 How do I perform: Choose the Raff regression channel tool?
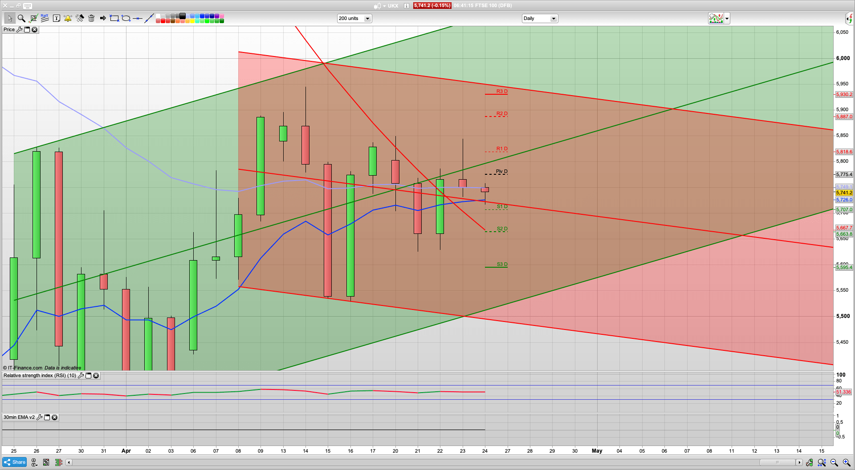pos(45,18)
